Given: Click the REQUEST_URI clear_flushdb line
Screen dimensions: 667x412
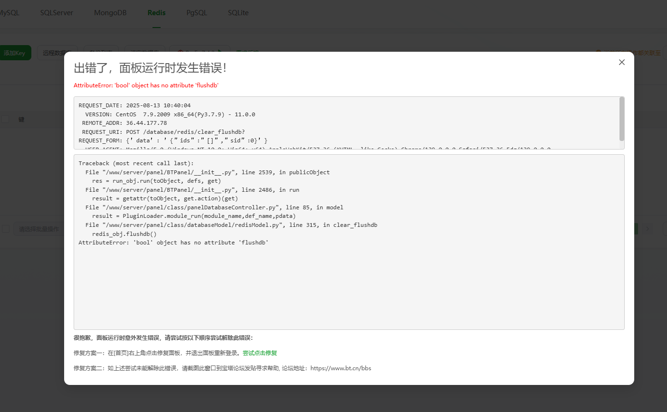Looking at the screenshot, I should 163,132.
